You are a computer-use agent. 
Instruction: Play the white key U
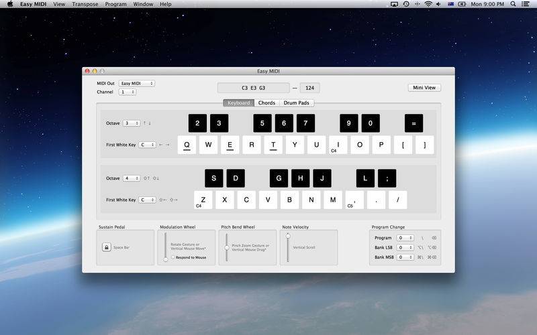316,145
